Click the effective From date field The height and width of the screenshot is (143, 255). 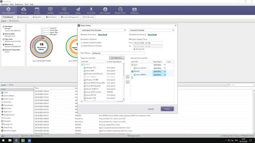148,43
